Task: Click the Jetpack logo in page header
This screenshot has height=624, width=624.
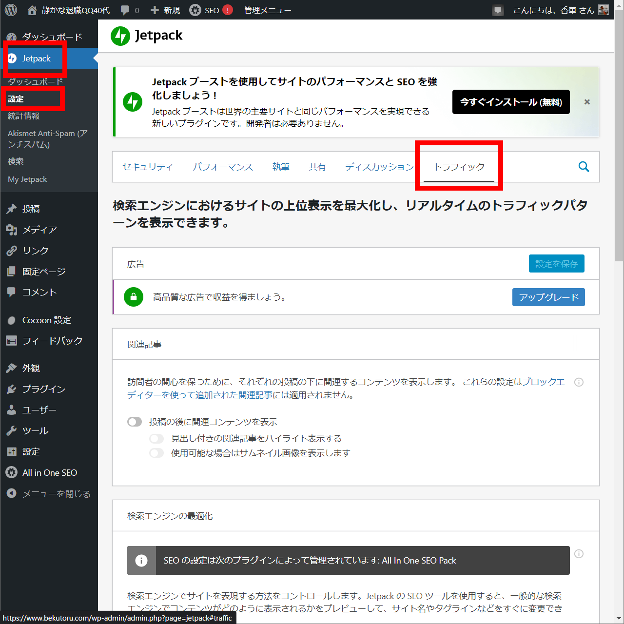Action: click(146, 36)
